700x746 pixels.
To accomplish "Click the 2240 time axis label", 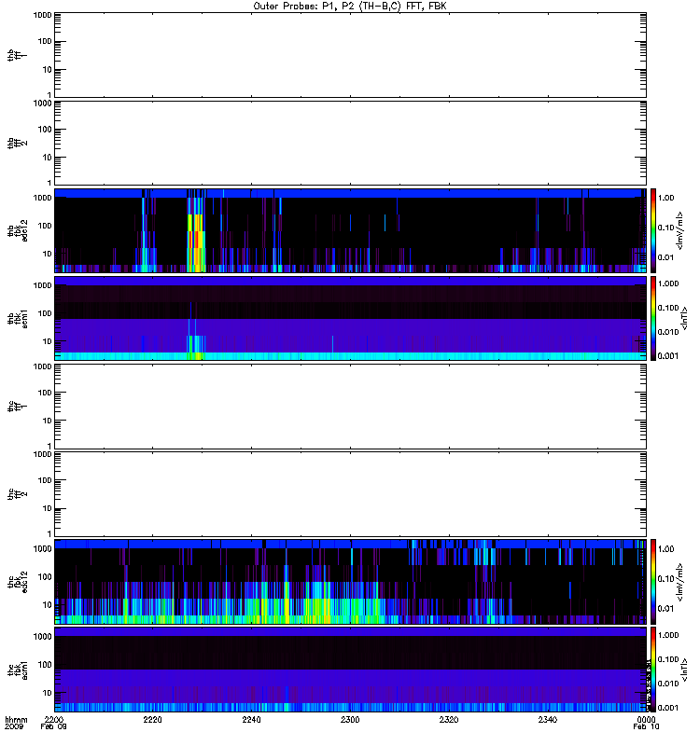I will point(251,719).
